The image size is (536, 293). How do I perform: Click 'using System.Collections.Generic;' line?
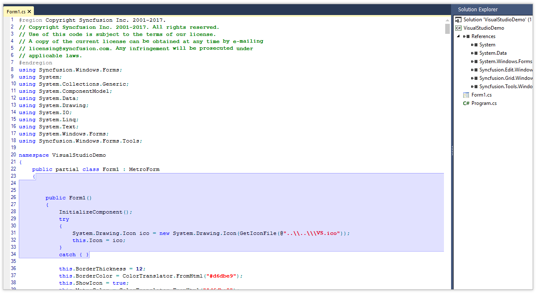pyautogui.click(x=74, y=84)
